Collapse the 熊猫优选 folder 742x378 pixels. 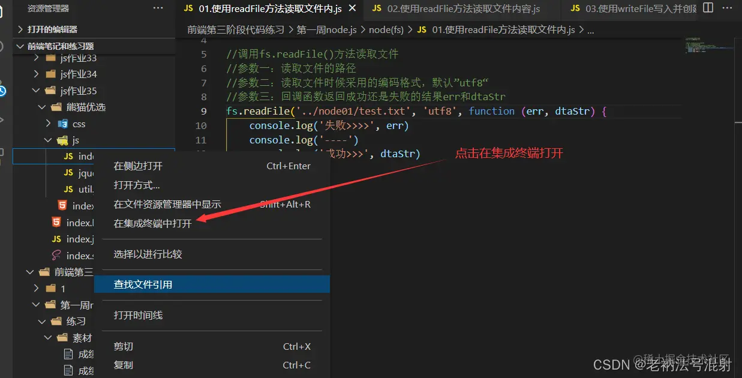click(x=43, y=107)
